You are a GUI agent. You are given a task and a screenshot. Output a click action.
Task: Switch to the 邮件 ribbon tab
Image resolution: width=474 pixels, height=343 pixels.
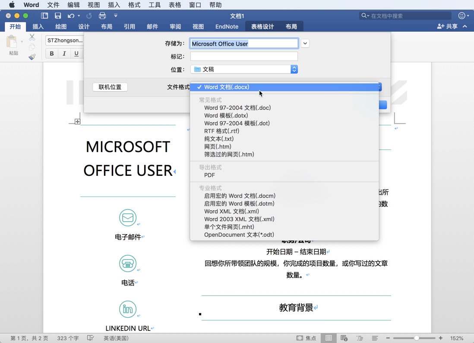(x=152, y=27)
